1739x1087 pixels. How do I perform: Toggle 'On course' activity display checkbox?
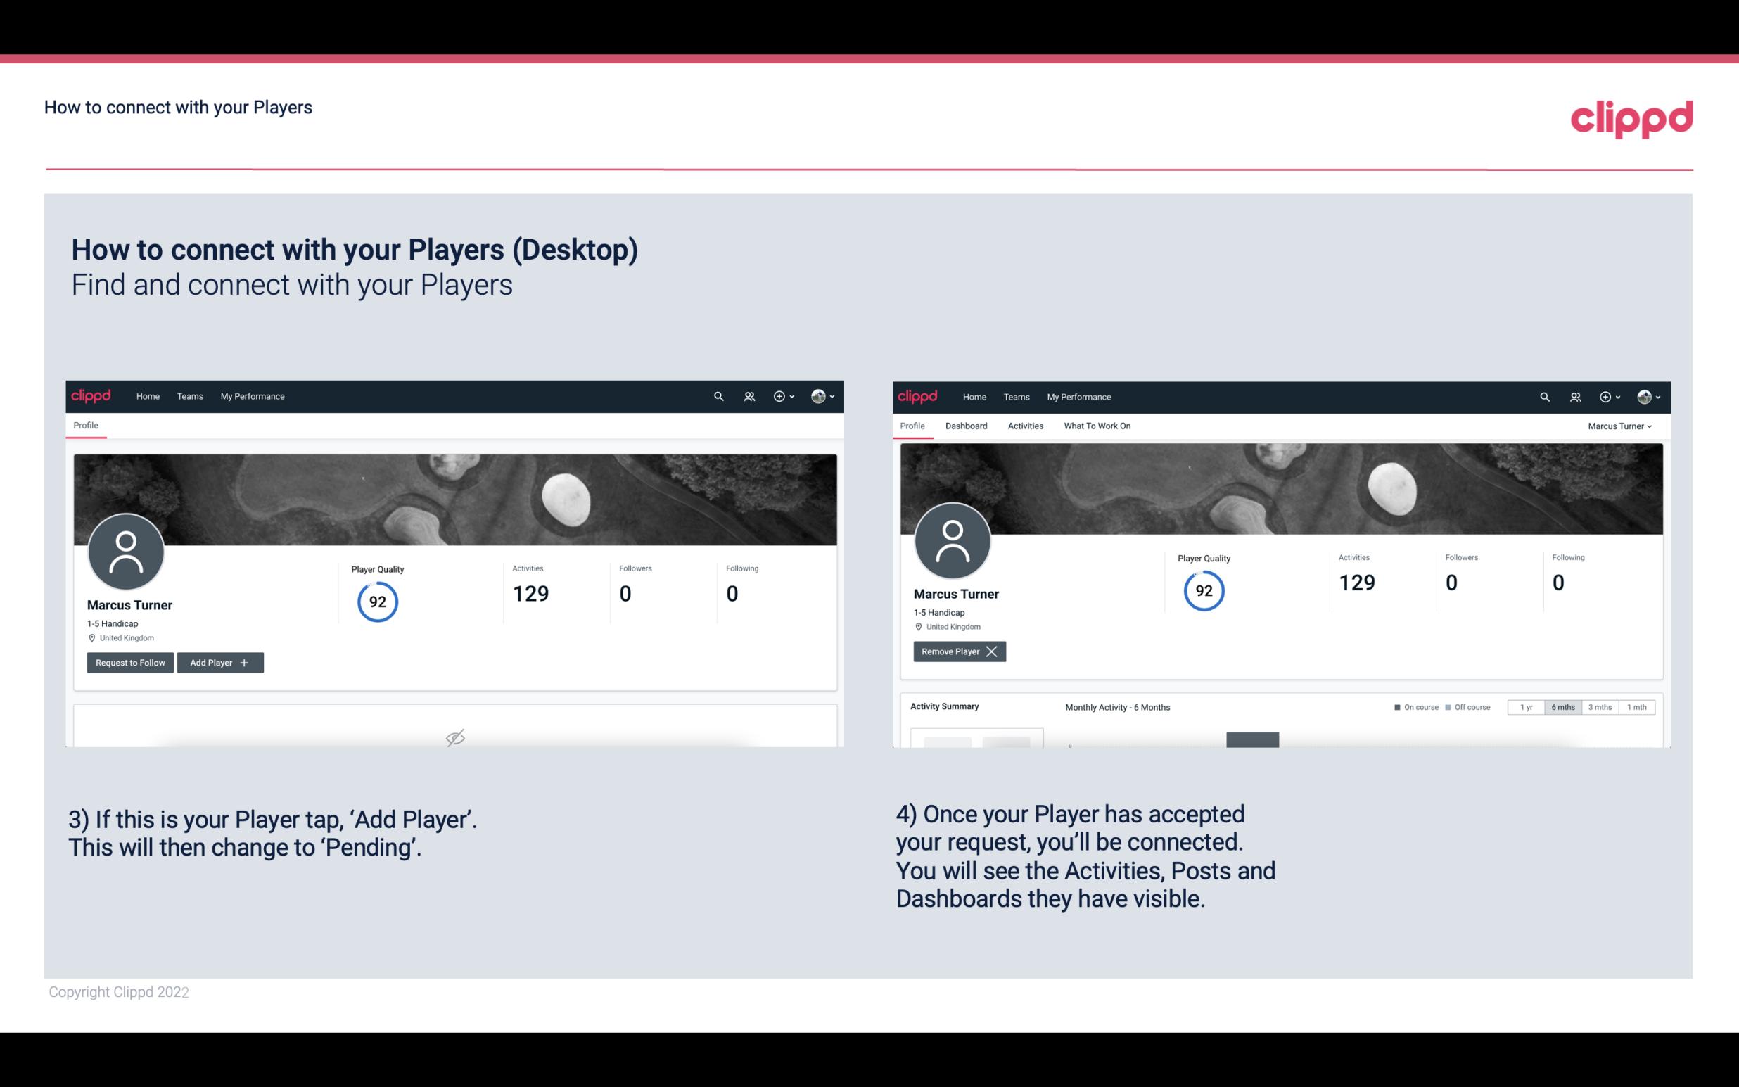tap(1394, 706)
